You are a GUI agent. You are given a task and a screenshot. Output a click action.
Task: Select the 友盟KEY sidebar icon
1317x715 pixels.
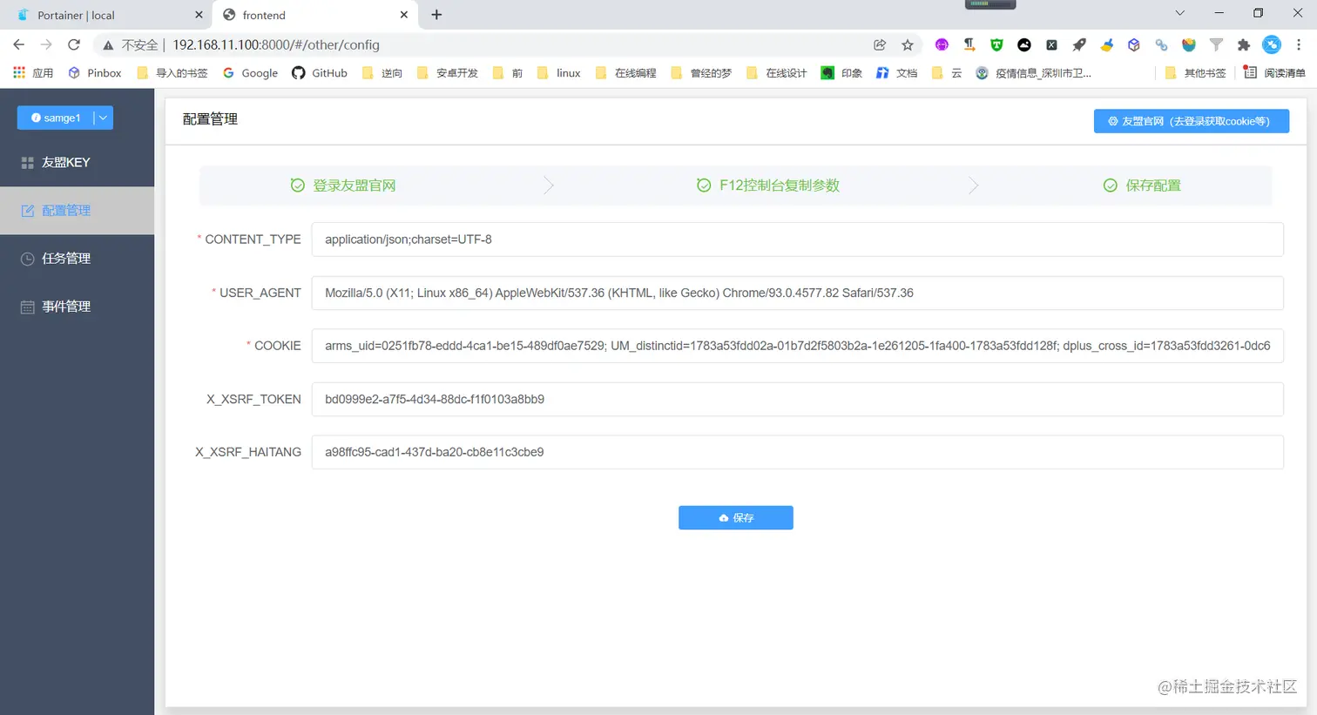click(x=27, y=162)
